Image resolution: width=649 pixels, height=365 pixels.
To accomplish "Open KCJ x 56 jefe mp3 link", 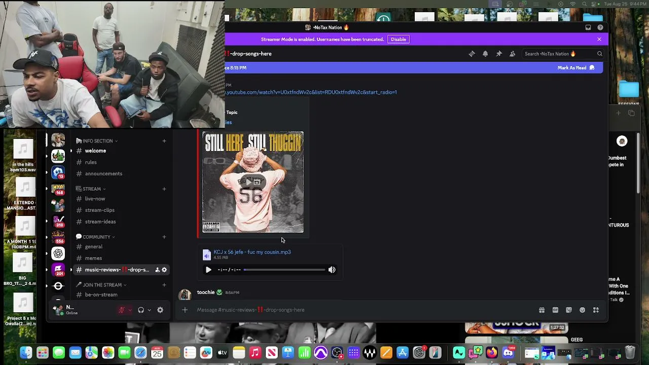I will (252, 252).
